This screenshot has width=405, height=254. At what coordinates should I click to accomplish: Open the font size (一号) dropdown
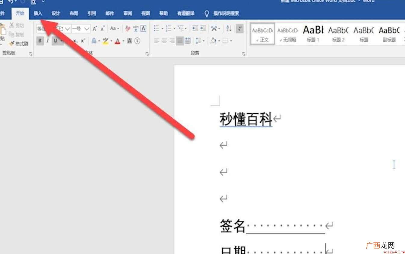click(87, 29)
